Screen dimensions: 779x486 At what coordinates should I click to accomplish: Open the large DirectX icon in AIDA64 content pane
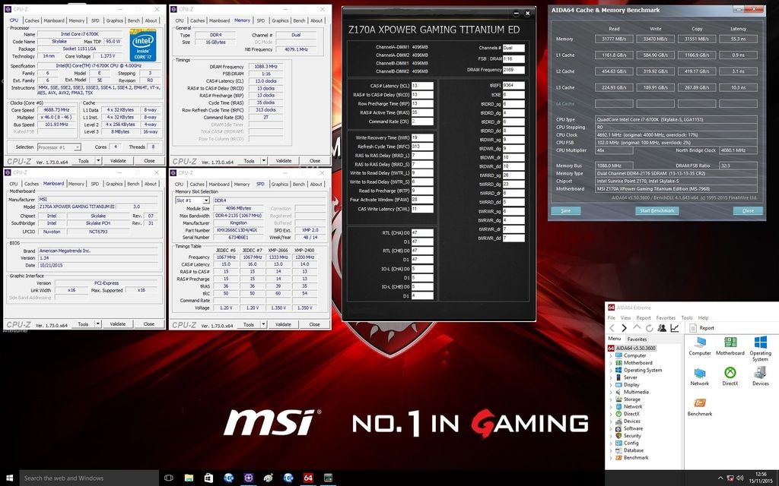pos(730,377)
